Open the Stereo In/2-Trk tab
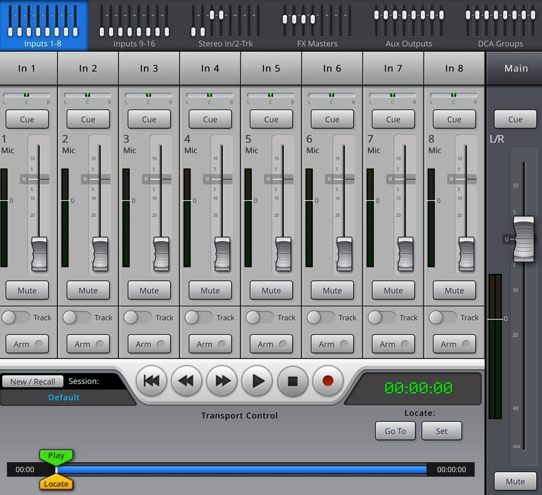This screenshot has height=495, width=542. pyautogui.click(x=225, y=25)
